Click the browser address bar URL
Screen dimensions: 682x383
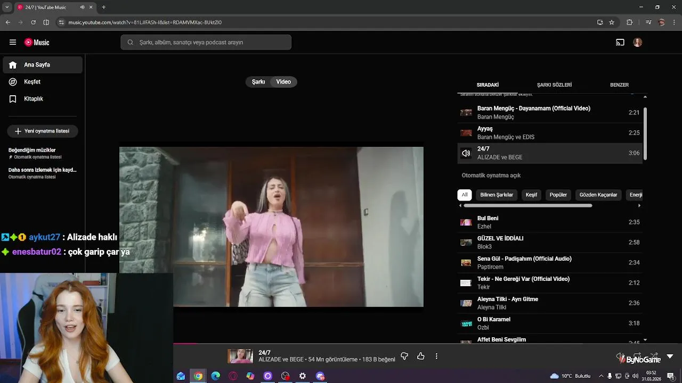pyautogui.click(x=145, y=22)
